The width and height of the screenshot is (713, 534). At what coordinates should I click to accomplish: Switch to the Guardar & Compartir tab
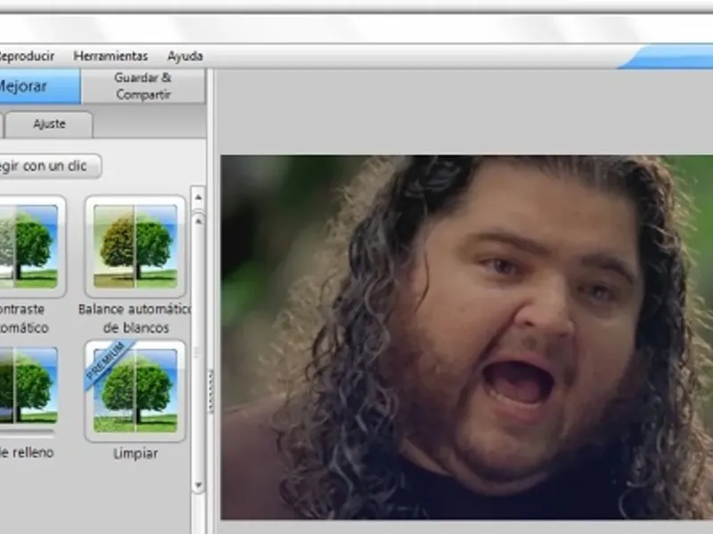point(143,86)
